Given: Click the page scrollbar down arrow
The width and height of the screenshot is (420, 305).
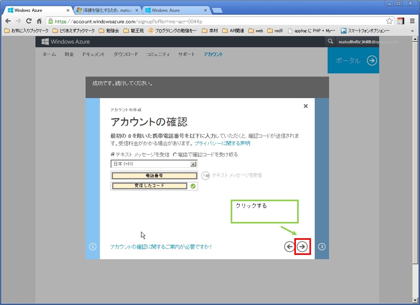Looking at the screenshot, I should pyautogui.click(x=415, y=300).
